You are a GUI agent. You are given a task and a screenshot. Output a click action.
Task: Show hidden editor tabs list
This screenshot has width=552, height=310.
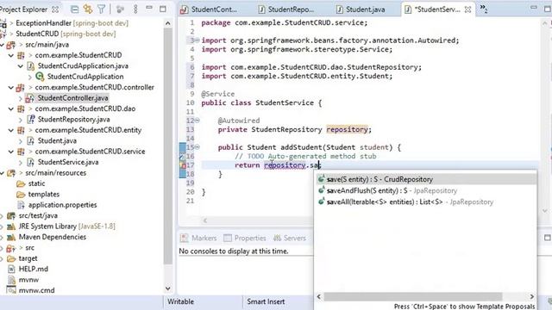pyautogui.click(x=484, y=9)
